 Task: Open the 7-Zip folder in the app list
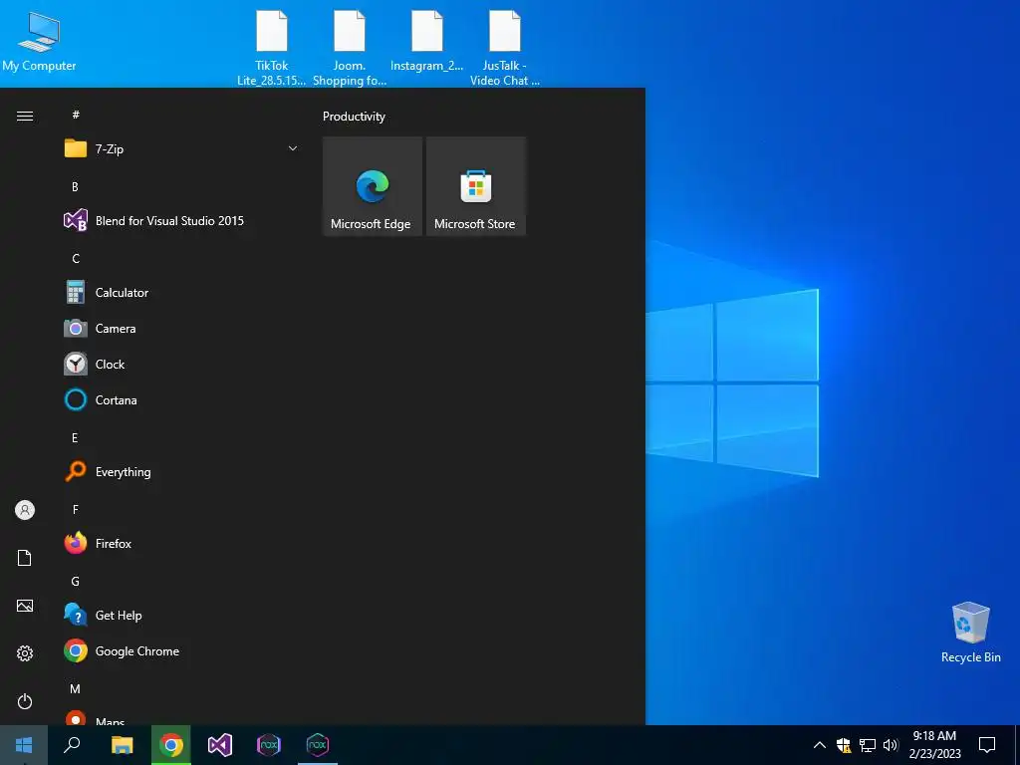tap(182, 148)
